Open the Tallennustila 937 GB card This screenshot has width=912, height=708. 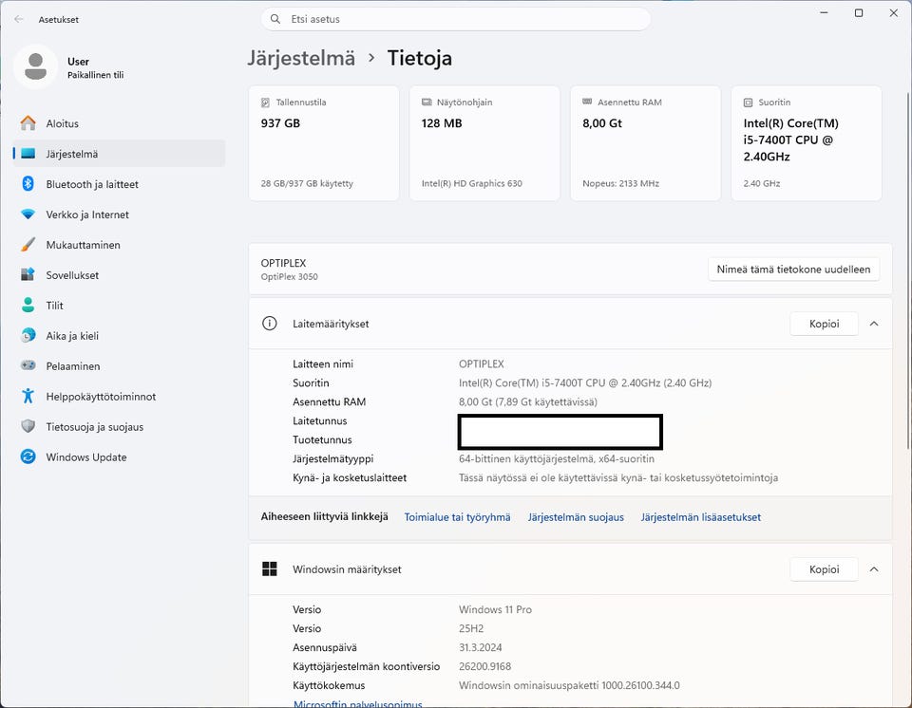coord(324,143)
